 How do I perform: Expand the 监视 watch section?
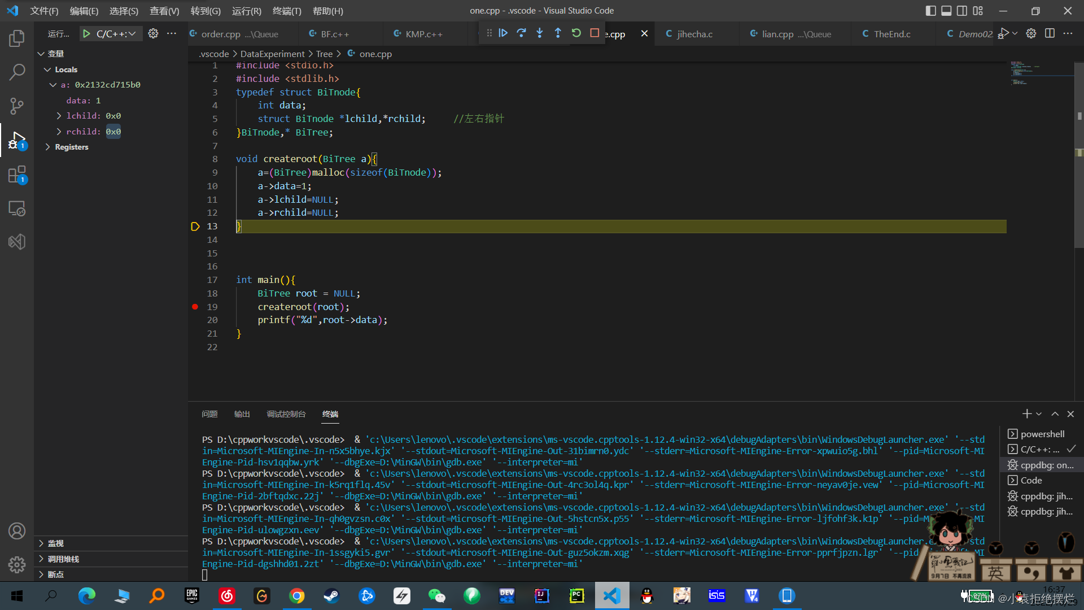click(111, 543)
